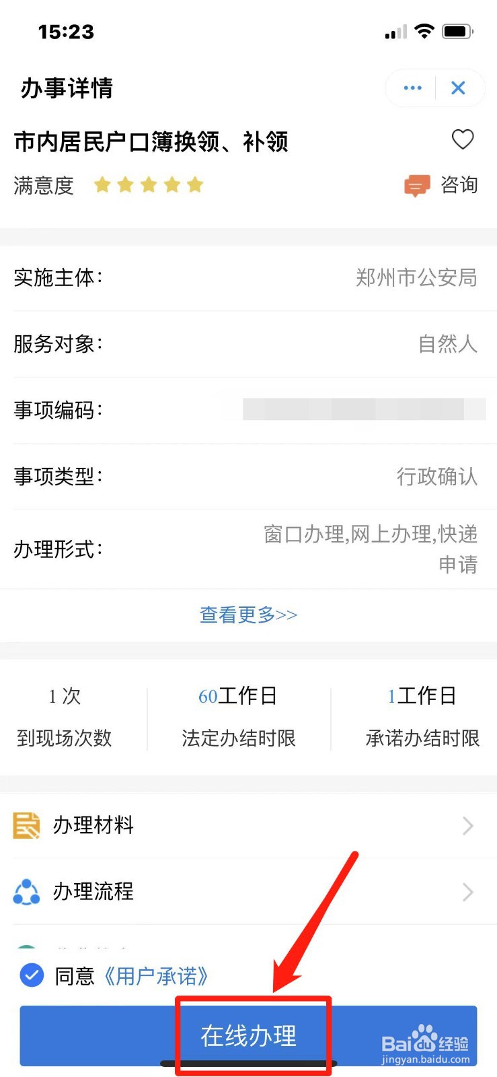Close the mini program with X

[459, 88]
